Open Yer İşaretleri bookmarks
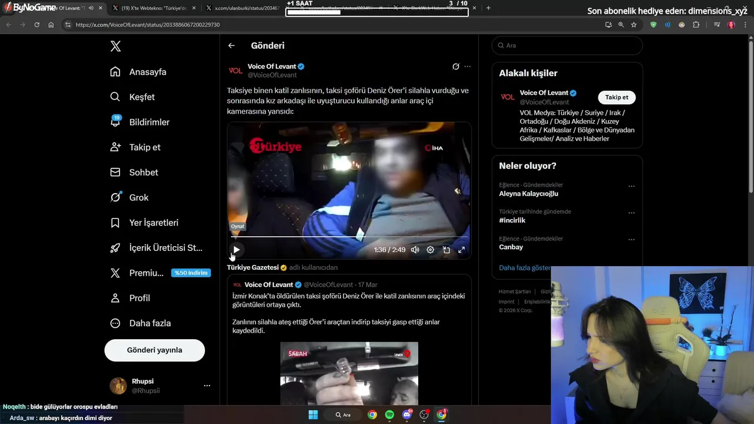754x424 pixels. tap(144, 223)
